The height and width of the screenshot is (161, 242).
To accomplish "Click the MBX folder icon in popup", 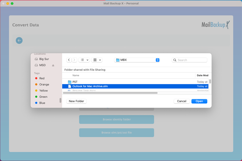I will pos(118,60).
